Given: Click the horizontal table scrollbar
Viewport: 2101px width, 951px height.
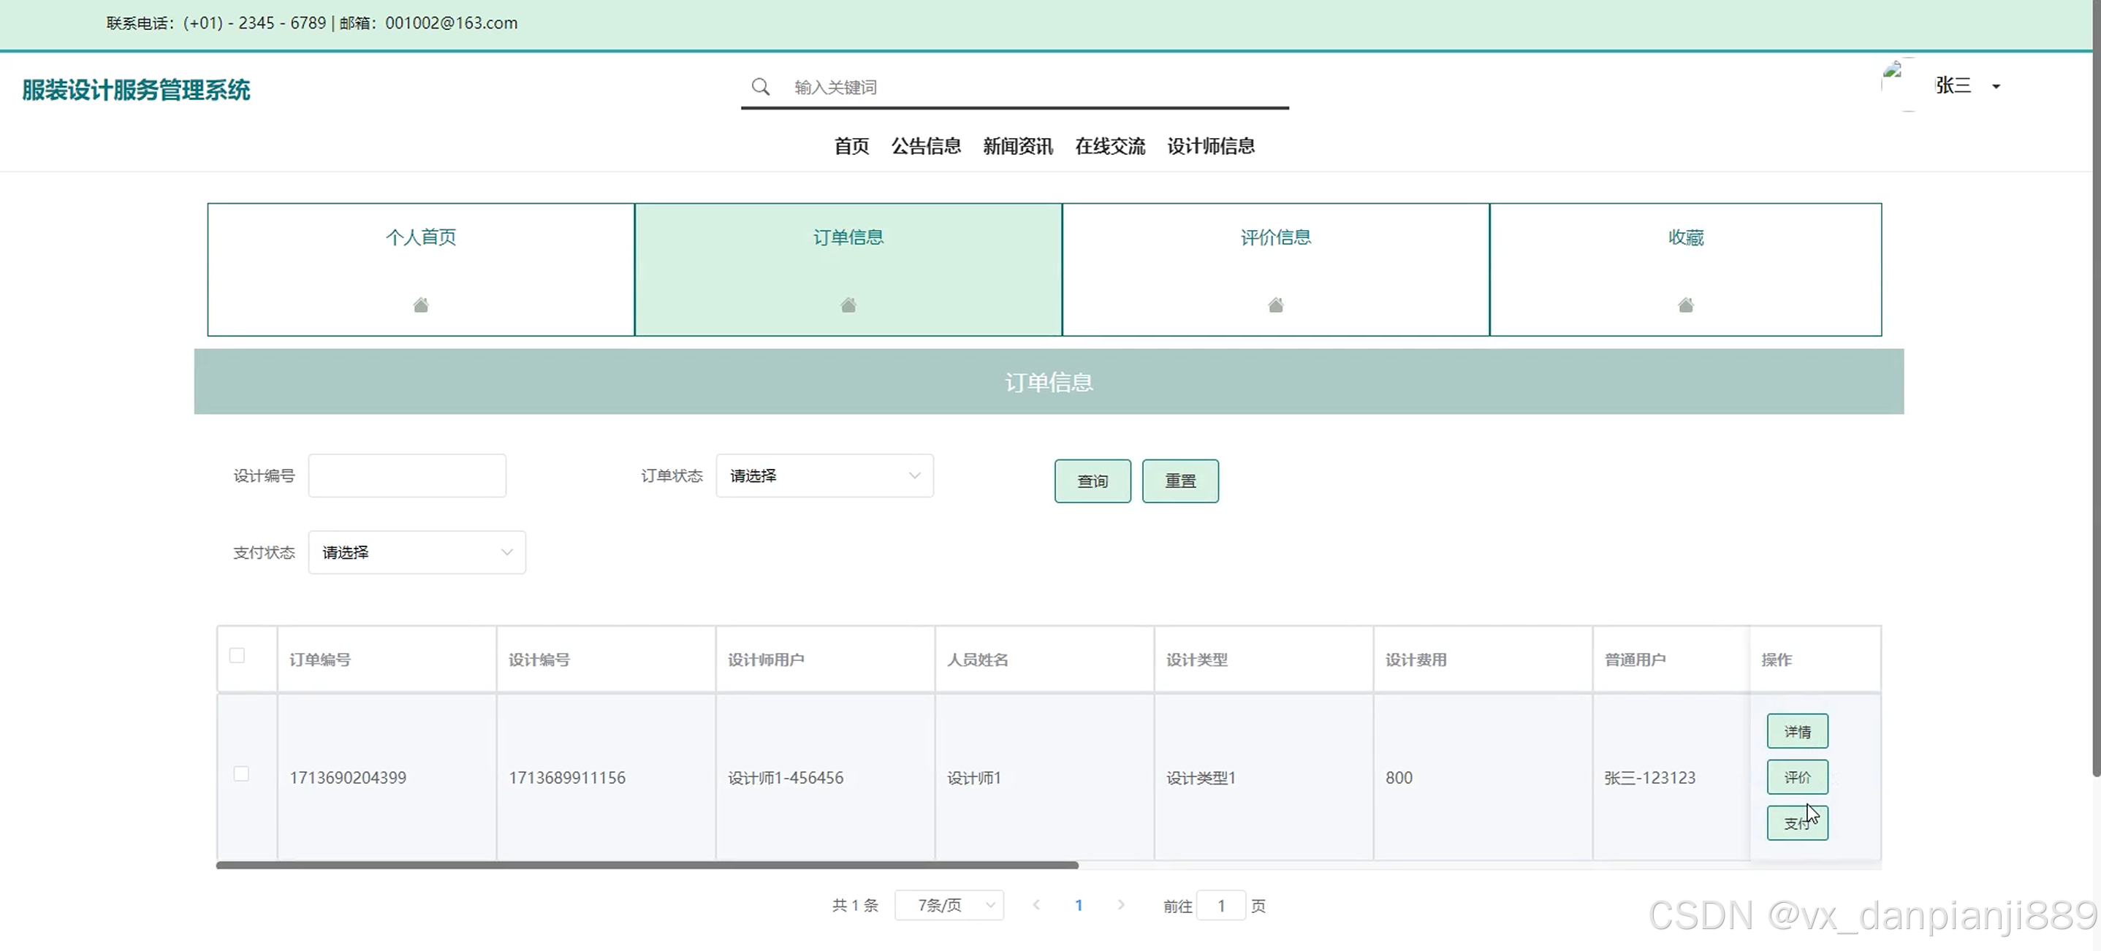Looking at the screenshot, I should [647, 865].
